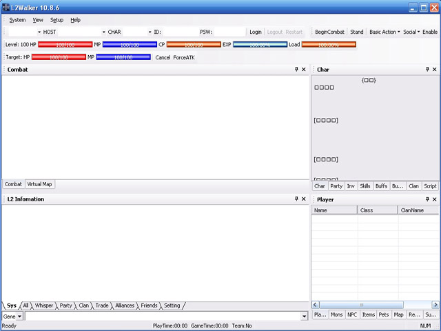Viewport: 441px width, 331px height.
Task: Select the All chat tab
Action: coord(25,305)
